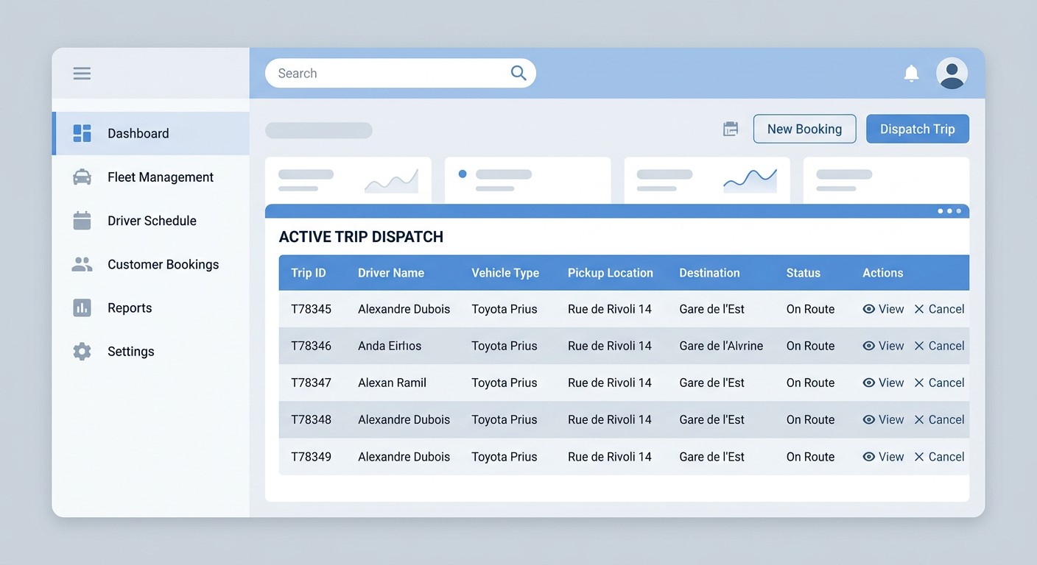Select the Dashboard menu item
Screen dimensions: 1037x565
[151, 133]
